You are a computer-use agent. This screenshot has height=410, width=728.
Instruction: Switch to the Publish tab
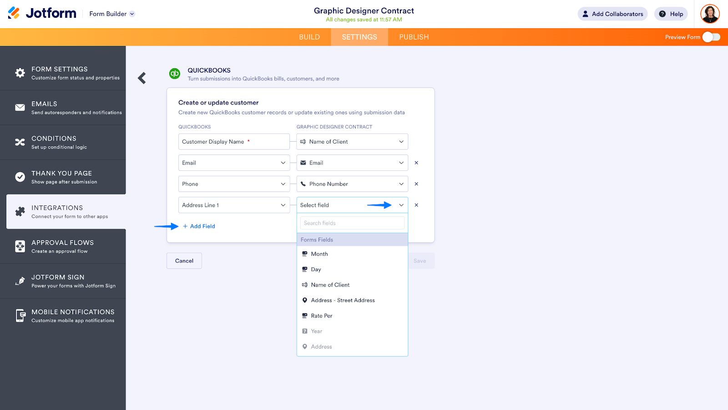pyautogui.click(x=414, y=37)
